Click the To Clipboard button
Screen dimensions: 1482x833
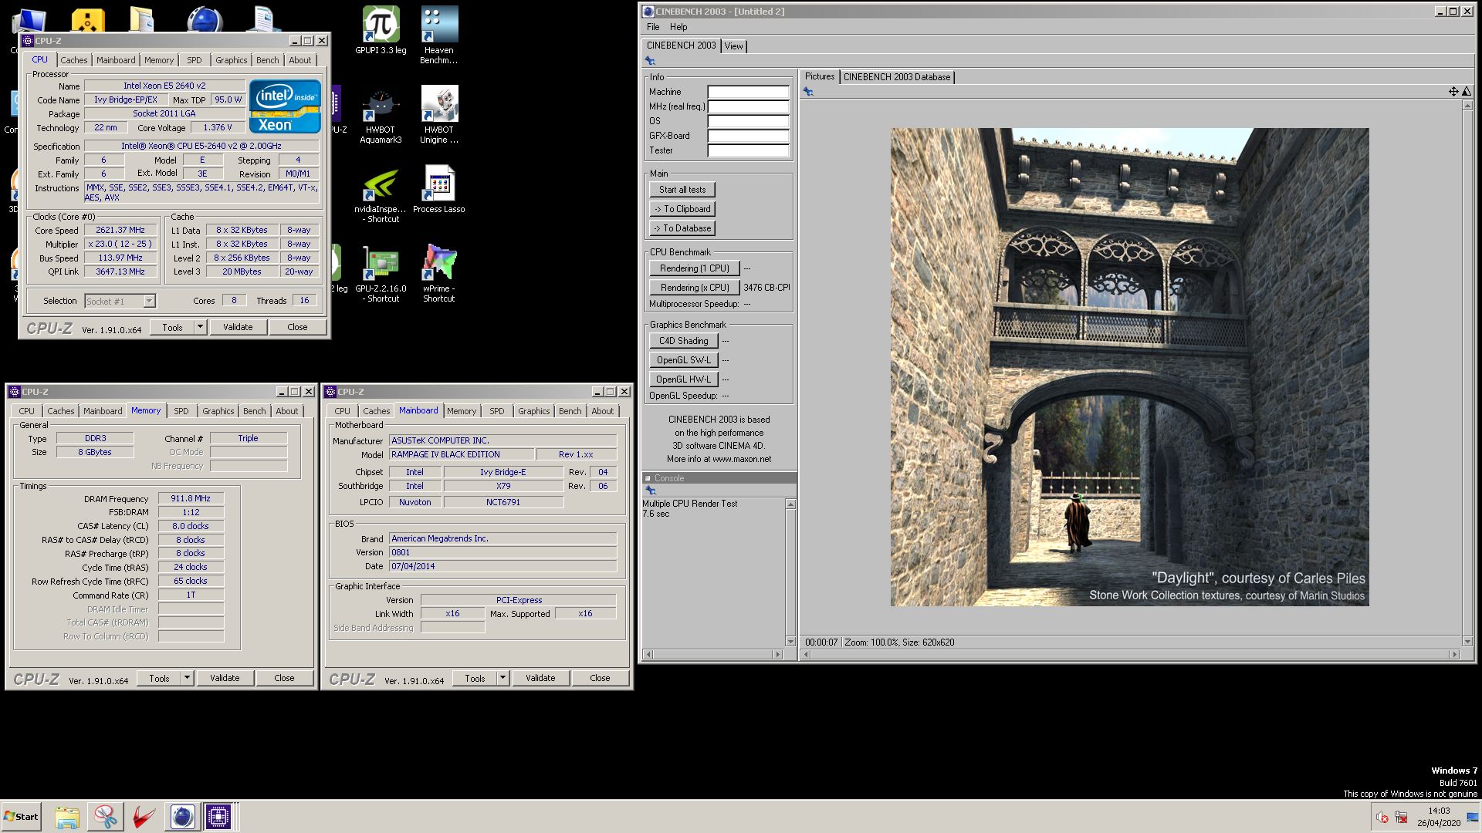point(682,209)
